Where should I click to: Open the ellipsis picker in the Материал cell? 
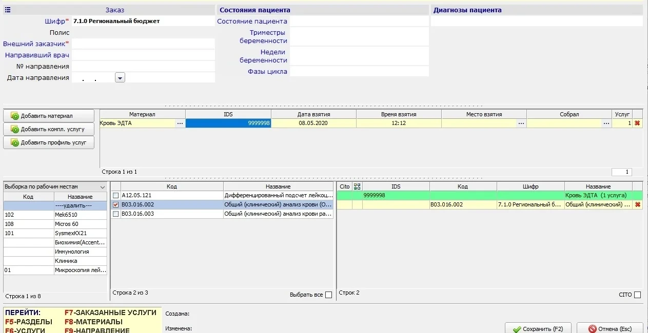180,123
